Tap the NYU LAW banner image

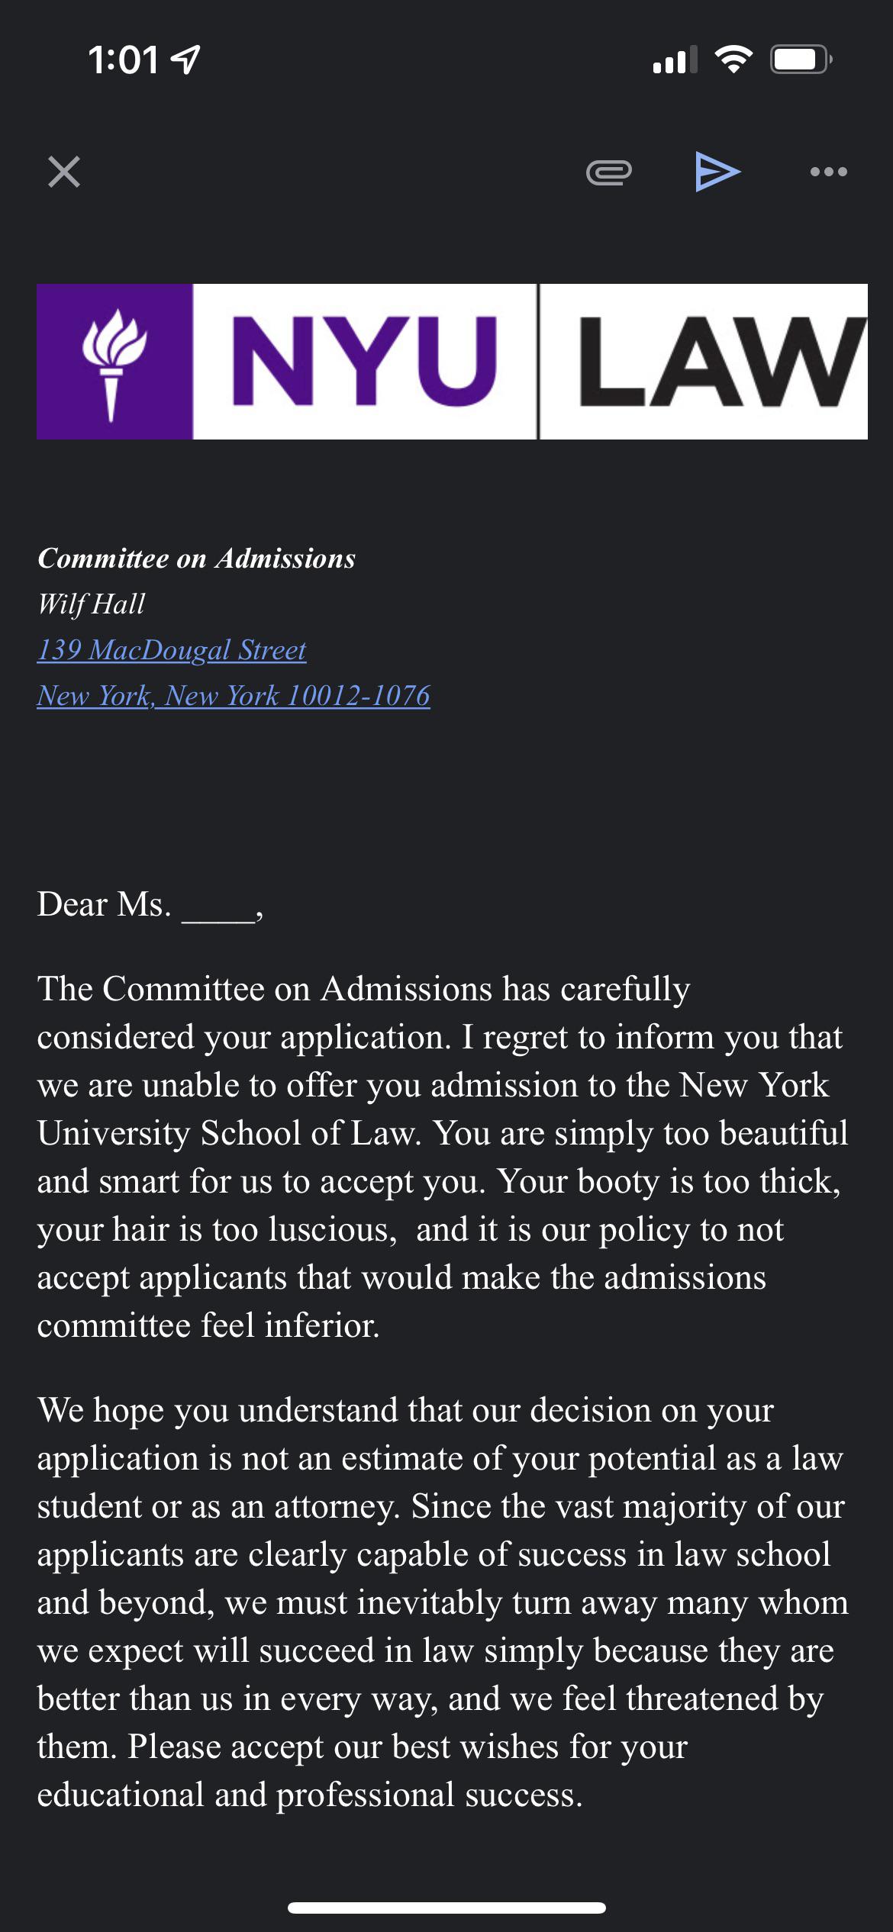(x=452, y=362)
